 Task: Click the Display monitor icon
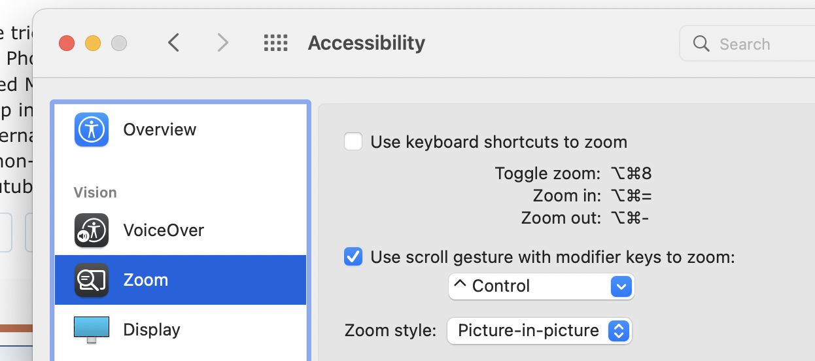tap(91, 330)
